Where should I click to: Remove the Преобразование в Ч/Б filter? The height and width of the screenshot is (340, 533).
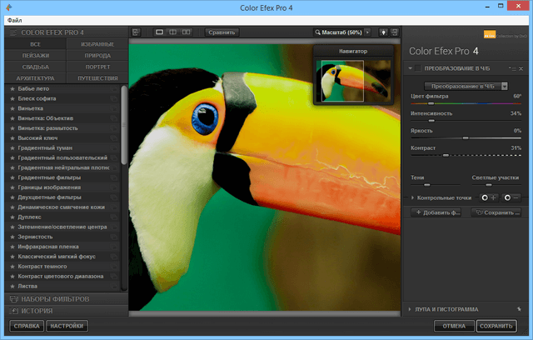(521, 67)
